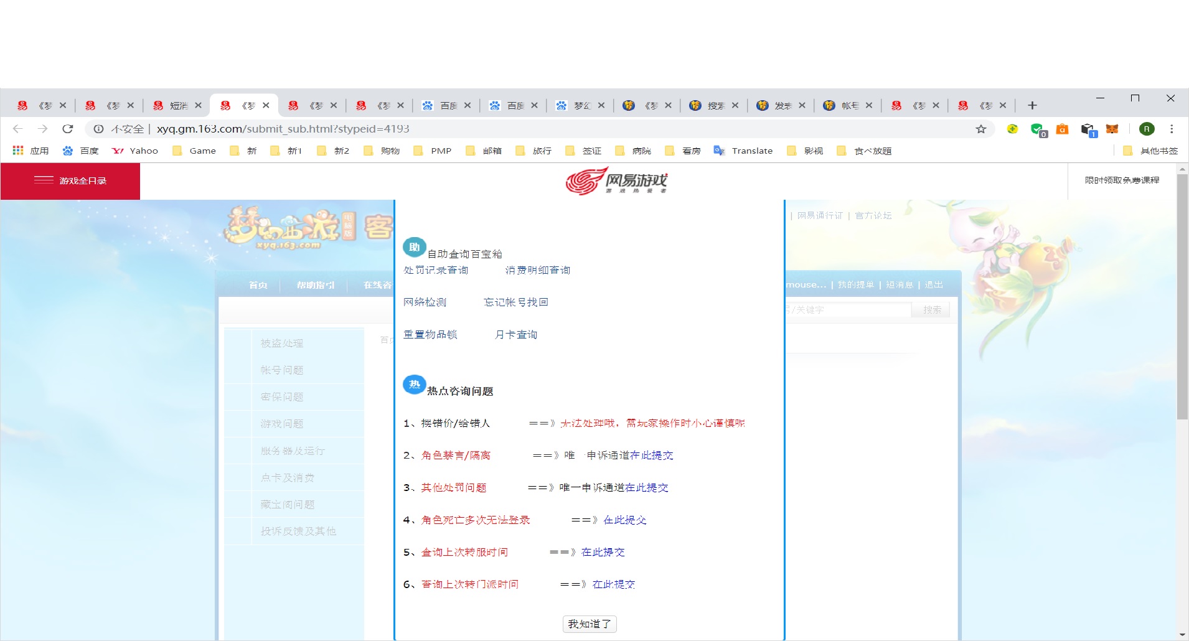Open the 看房 bookmarks folder

pos(683,151)
